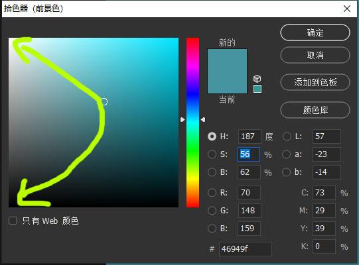The height and width of the screenshot is (265, 359).
Task: Select the Lab a radio button
Action: [286, 154]
